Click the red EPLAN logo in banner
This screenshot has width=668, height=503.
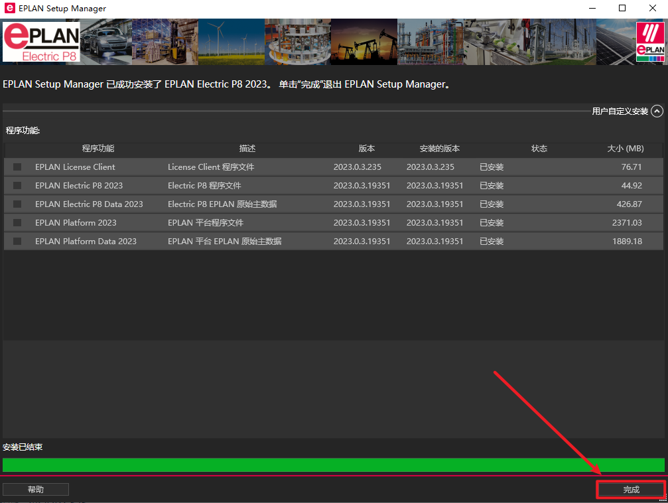point(649,42)
